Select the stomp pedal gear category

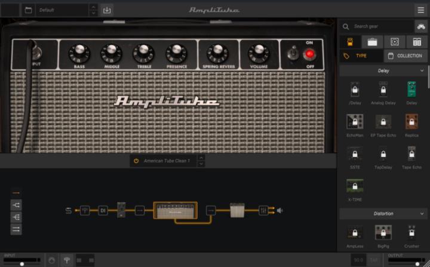click(x=350, y=41)
